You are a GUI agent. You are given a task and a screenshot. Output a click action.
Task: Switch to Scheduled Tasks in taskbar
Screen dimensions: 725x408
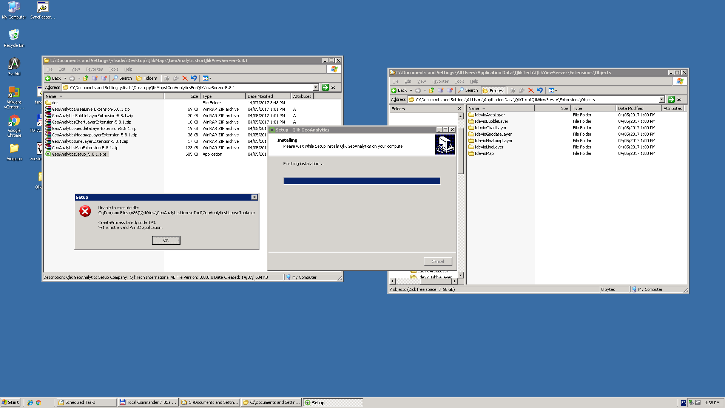pyautogui.click(x=86, y=403)
